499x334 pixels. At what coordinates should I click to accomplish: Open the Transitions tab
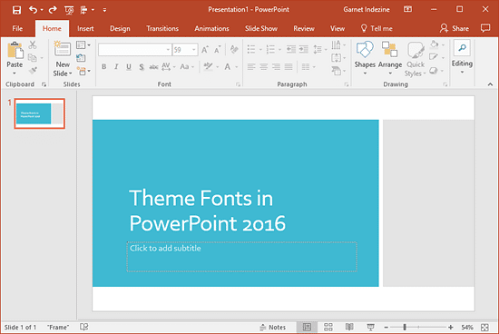click(x=162, y=29)
